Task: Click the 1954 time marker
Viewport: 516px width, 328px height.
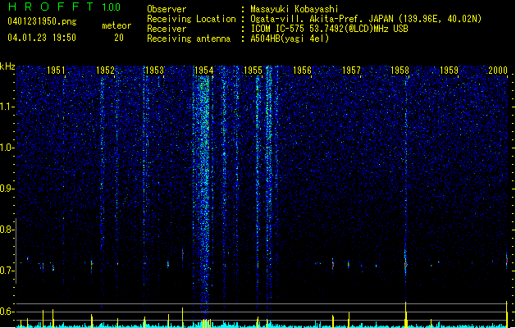Action: (203, 71)
